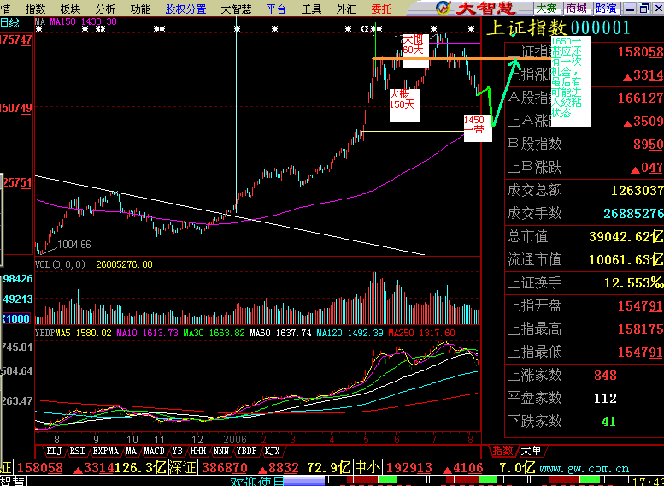664x486 pixels.
Task: Click the 商城 button
Action: point(576,8)
